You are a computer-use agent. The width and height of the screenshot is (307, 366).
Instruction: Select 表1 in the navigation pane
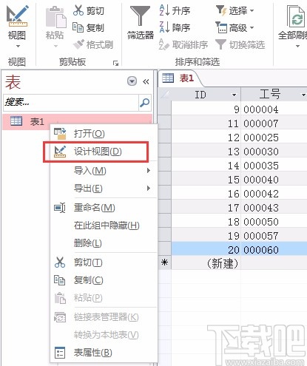[77, 121]
